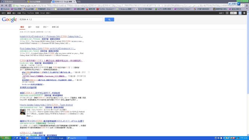Viewport: 249px width, 140px height.
Task: Open the Facebook bookmark in bookmarks bar
Action: click(5, 9)
